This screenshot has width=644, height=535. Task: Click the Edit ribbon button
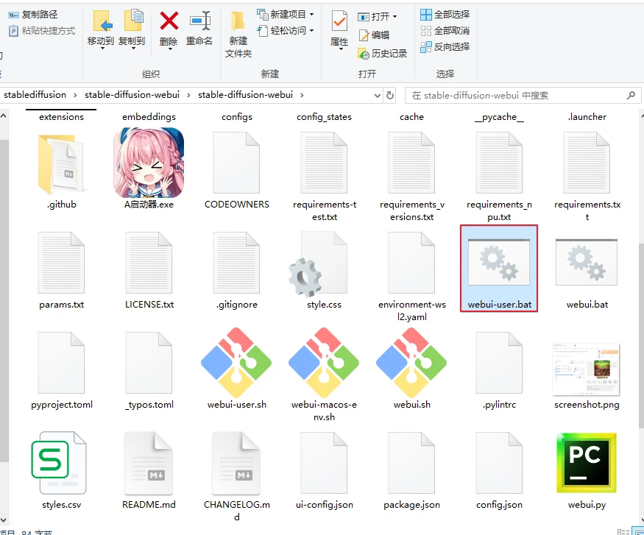pos(374,35)
